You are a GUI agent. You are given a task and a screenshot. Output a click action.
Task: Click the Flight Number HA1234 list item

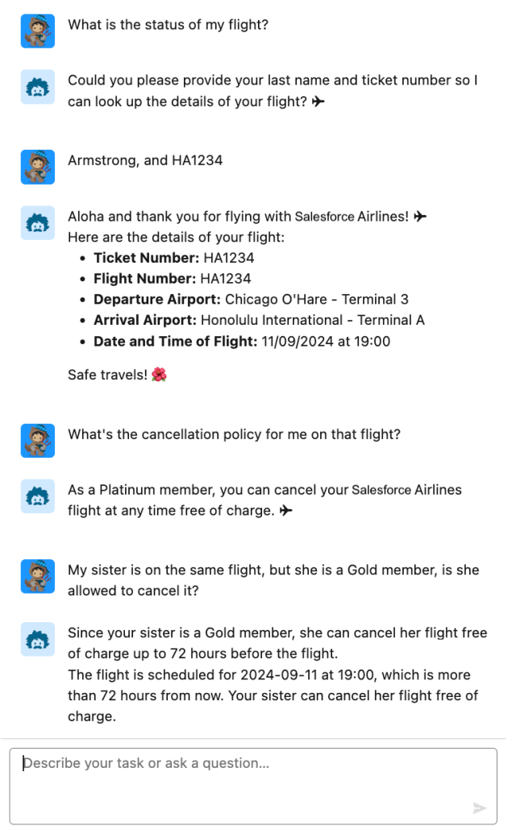pyautogui.click(x=172, y=279)
